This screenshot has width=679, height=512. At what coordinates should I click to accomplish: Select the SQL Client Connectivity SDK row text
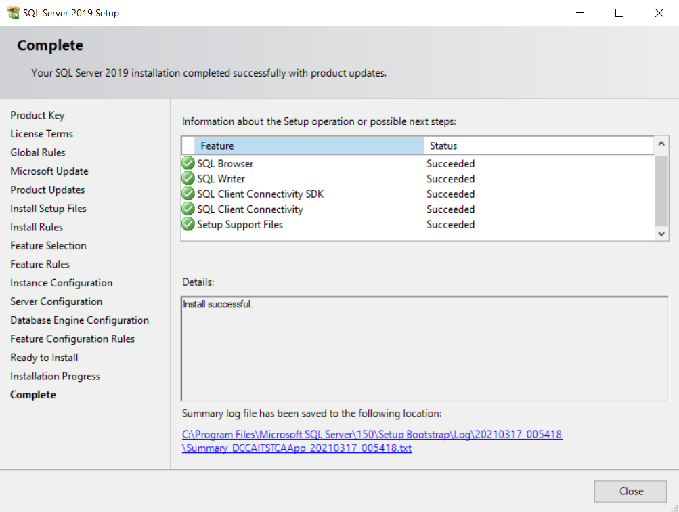[260, 194]
